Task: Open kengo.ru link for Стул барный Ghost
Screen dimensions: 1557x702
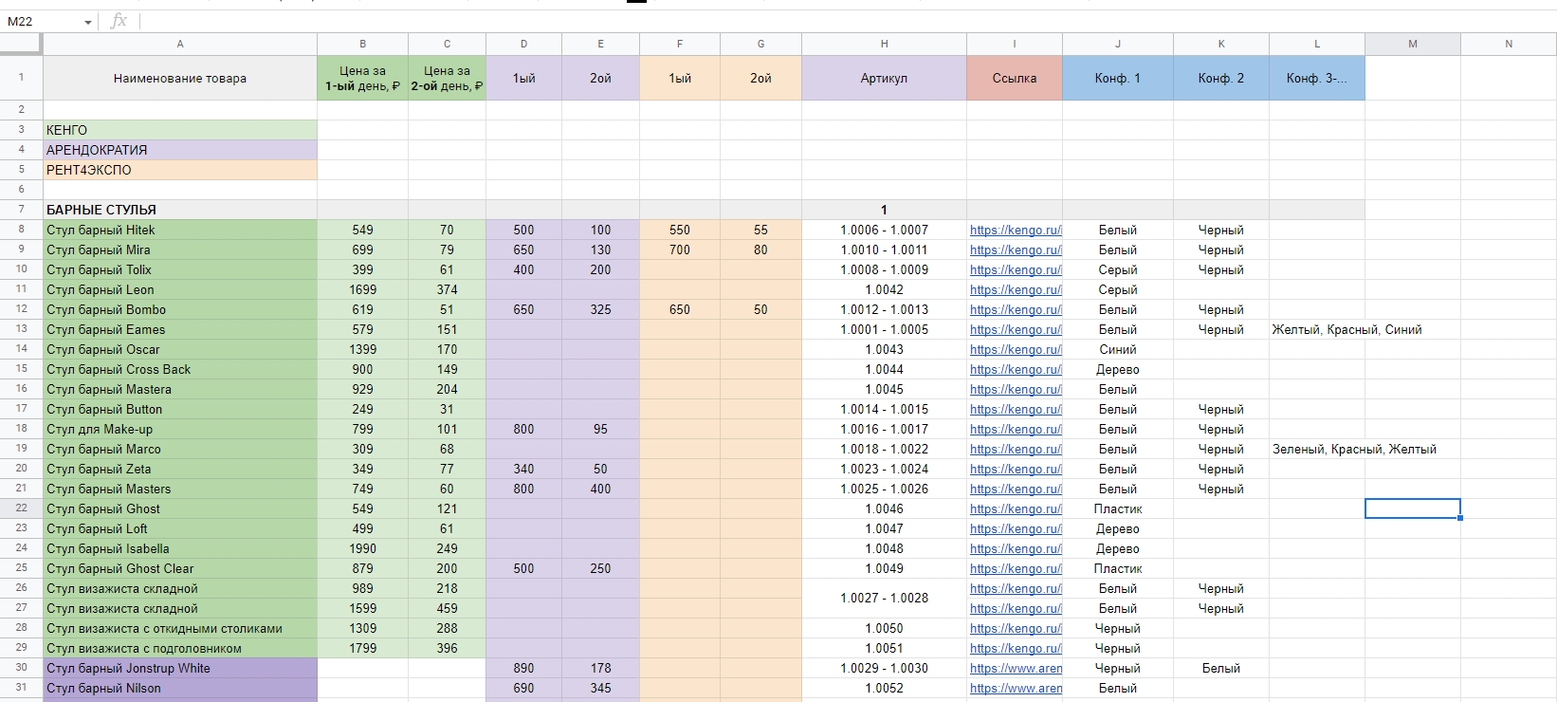Action: point(1016,508)
